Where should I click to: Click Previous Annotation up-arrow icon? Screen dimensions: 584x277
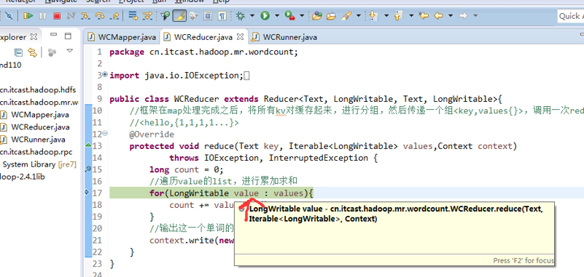[x=399, y=16]
